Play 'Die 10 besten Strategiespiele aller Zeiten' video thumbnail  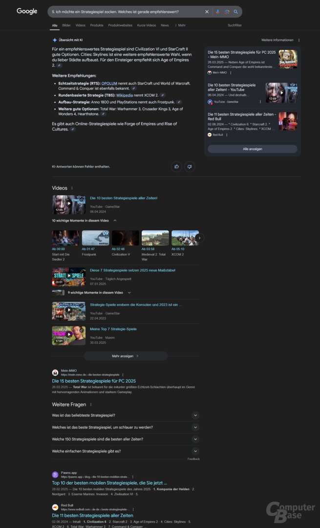pyautogui.click(x=69, y=204)
